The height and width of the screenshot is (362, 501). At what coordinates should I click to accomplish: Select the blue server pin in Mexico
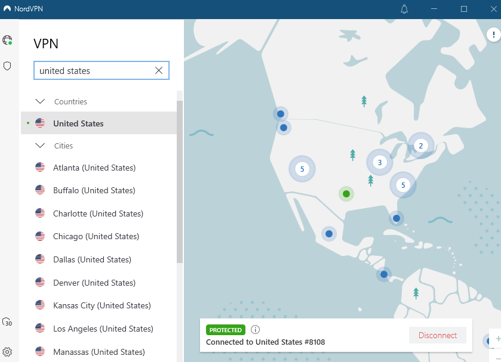point(329,234)
